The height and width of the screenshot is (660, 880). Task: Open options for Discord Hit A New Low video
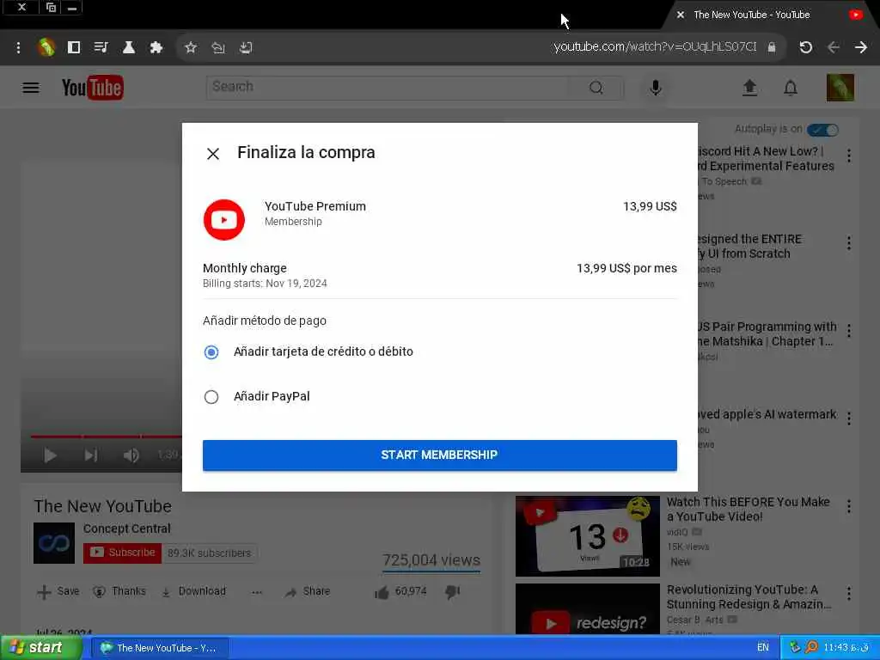[849, 156]
